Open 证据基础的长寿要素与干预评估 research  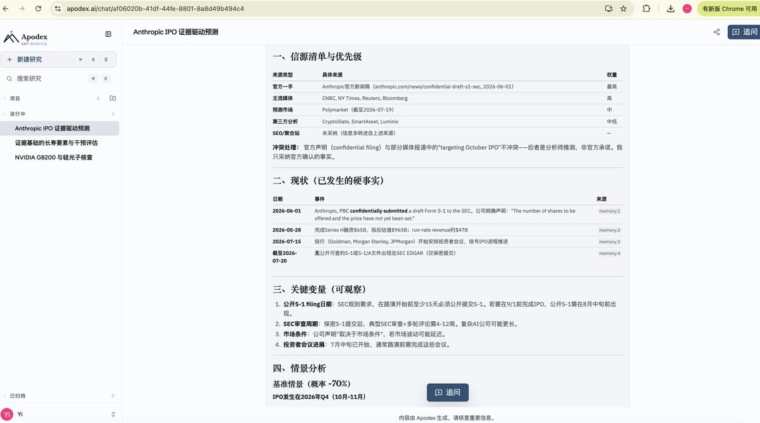[x=60, y=143]
